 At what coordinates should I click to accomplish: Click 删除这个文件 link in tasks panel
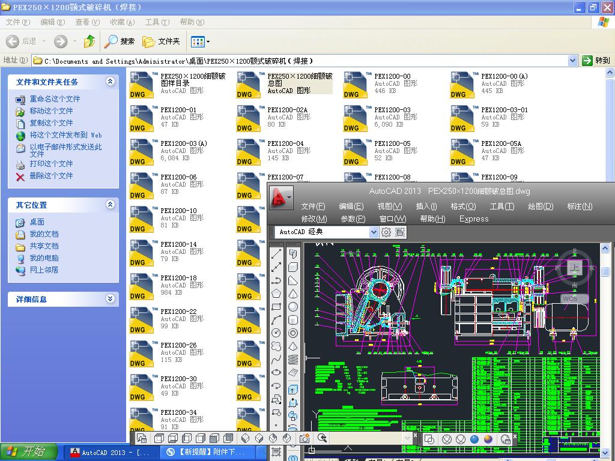click(51, 176)
